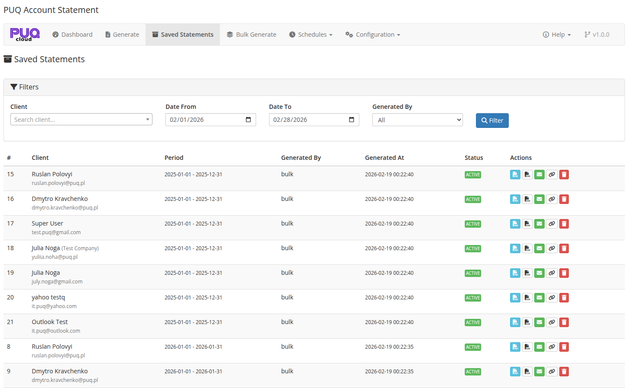
Task: Apply the Filter button
Action: click(x=492, y=121)
